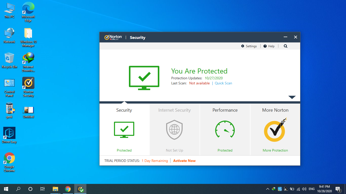This screenshot has width=346, height=194.
Task: Open Norton Security desktop shortcut
Action: coord(28,87)
